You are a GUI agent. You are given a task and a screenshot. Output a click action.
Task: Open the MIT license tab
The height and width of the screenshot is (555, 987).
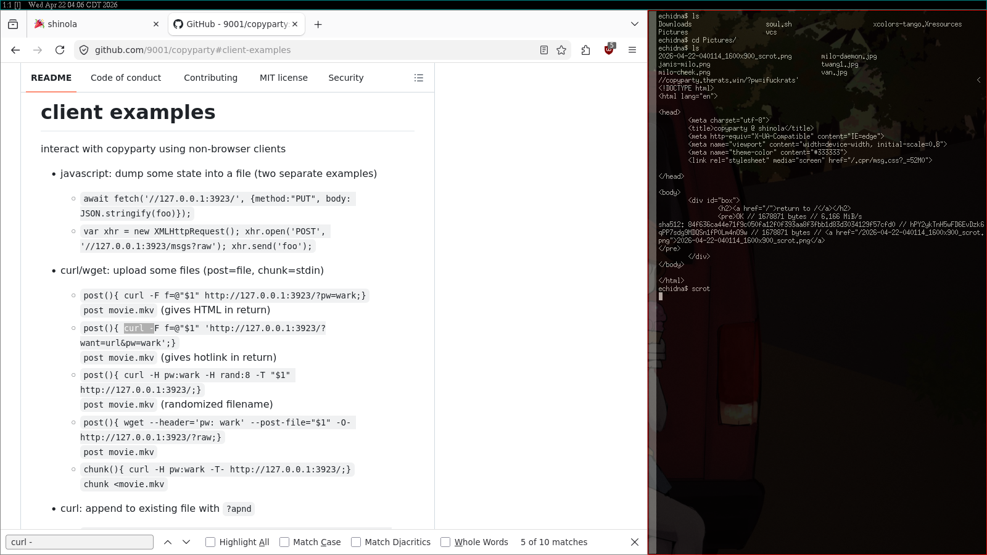click(x=283, y=78)
